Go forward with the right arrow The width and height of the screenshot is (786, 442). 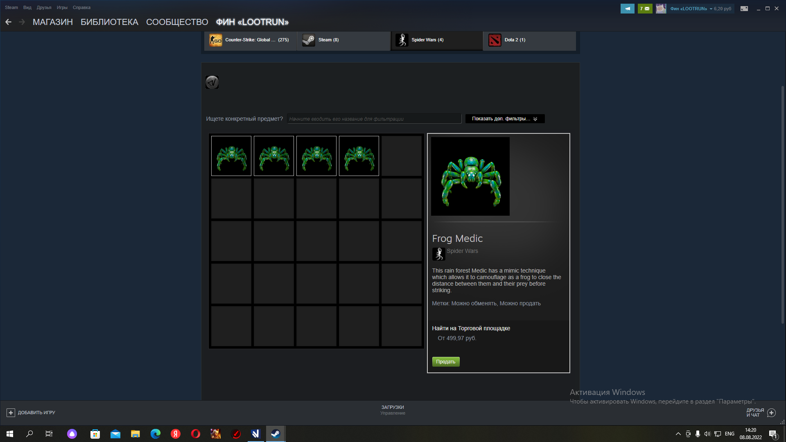[x=22, y=22]
